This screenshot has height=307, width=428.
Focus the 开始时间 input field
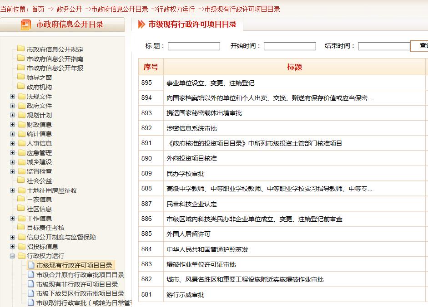[290, 46]
